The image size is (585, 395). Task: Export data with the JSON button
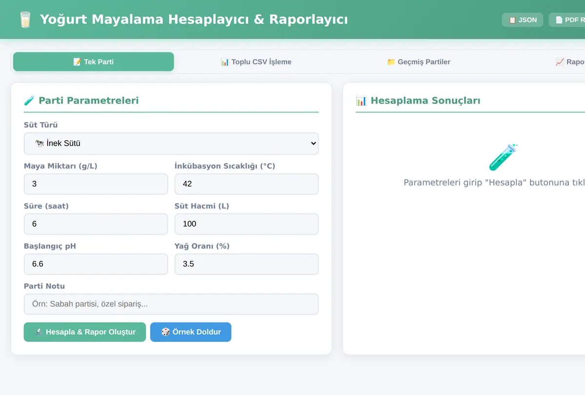coord(523,20)
